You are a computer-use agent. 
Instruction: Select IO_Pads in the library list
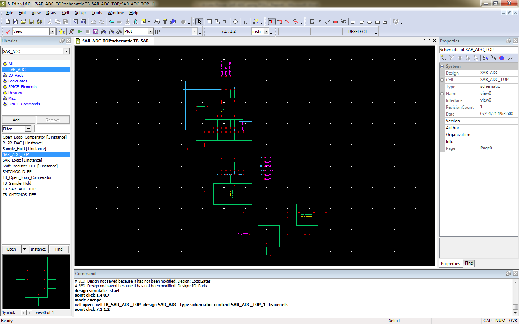16,75
